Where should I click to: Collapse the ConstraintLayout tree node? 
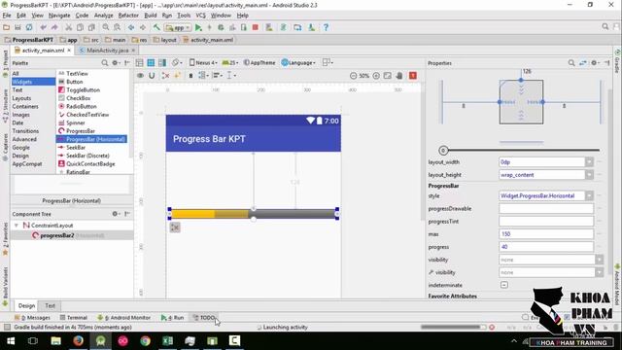pos(17,226)
